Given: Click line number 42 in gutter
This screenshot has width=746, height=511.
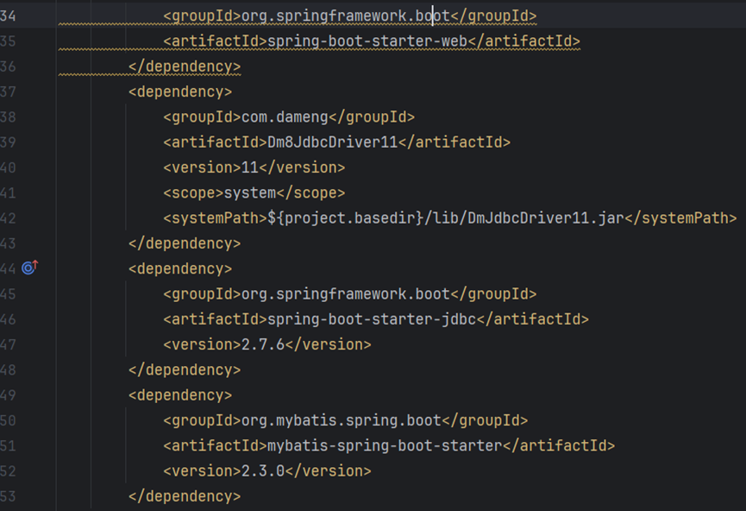Looking at the screenshot, I should [x=8, y=218].
